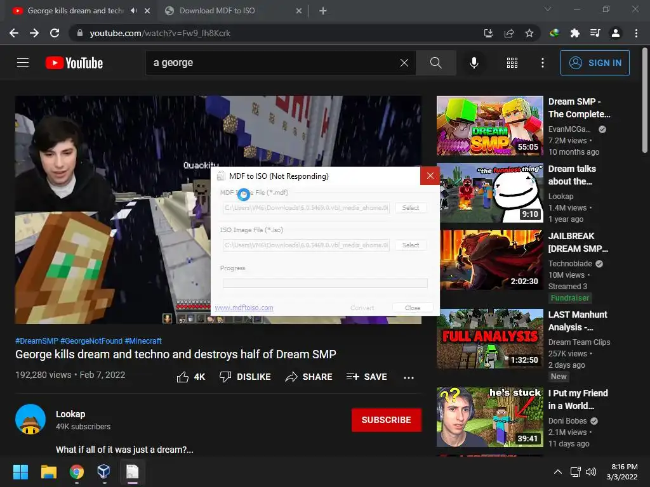Dislike the video
The height and width of the screenshot is (487, 650).
[x=245, y=377]
